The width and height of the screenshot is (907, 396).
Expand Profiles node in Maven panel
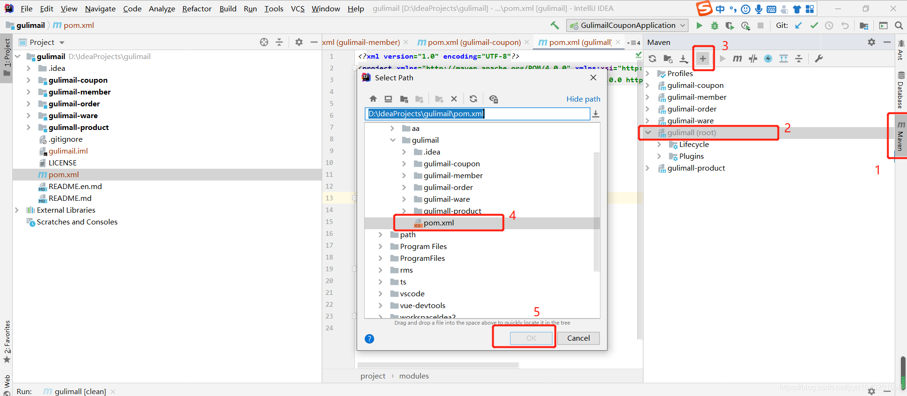pyautogui.click(x=648, y=73)
